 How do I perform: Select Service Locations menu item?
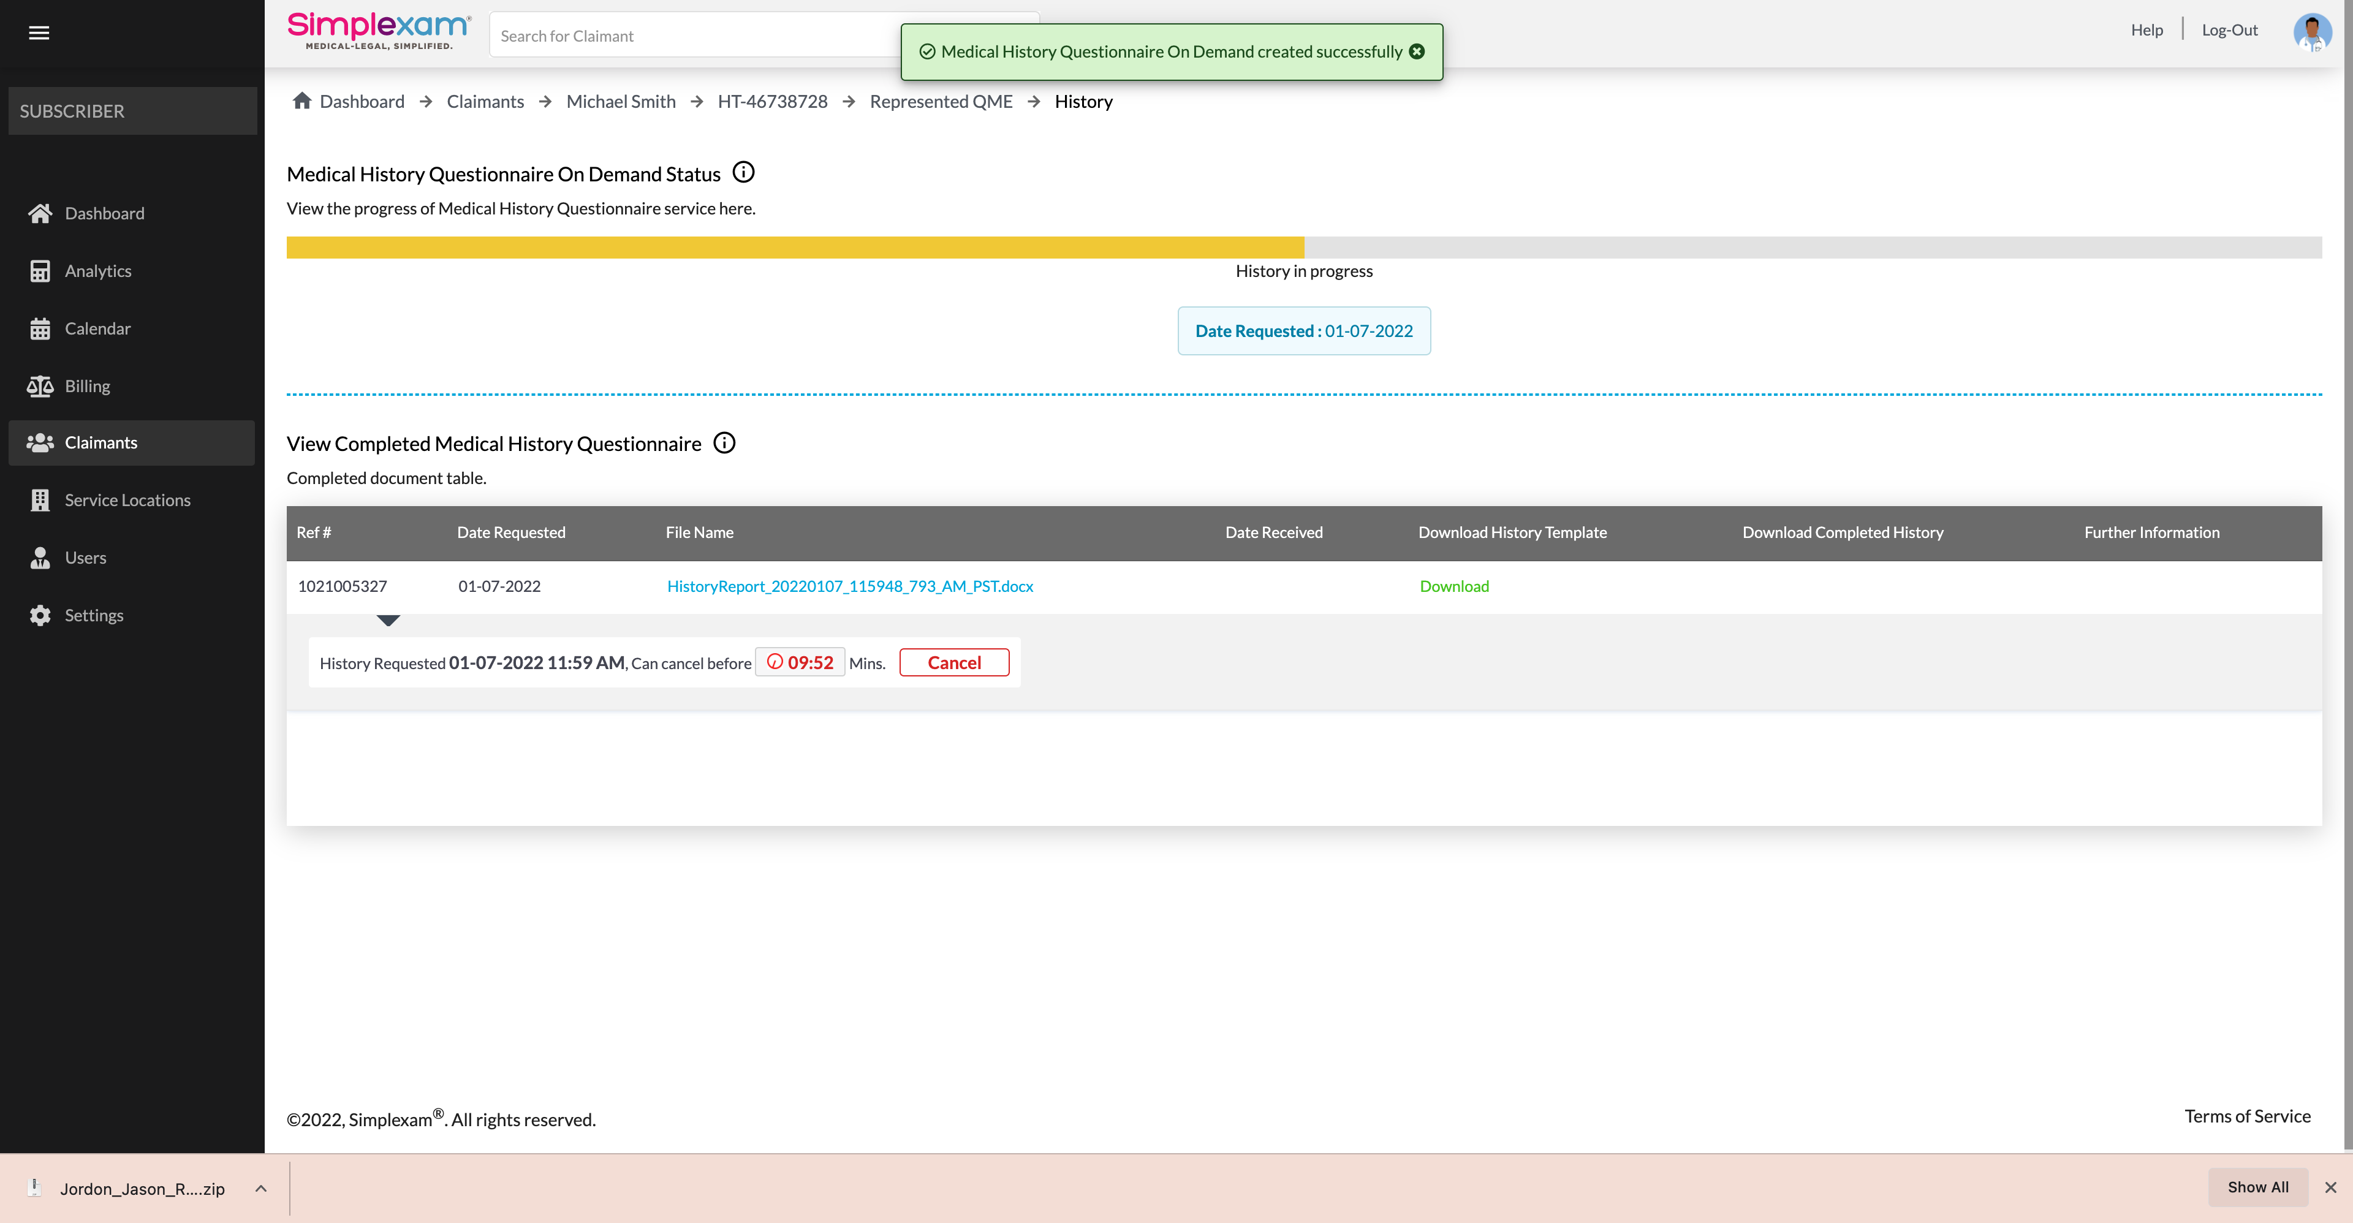tap(127, 501)
